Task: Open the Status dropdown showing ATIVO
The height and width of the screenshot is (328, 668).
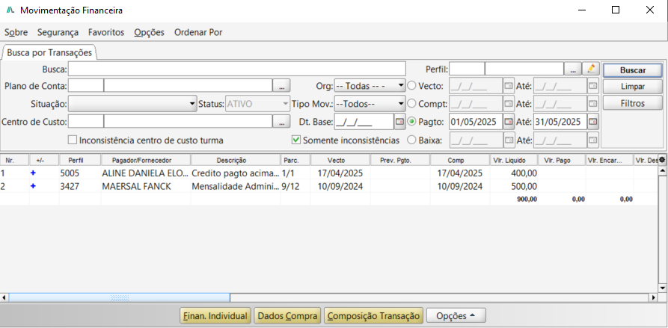Action: point(257,104)
